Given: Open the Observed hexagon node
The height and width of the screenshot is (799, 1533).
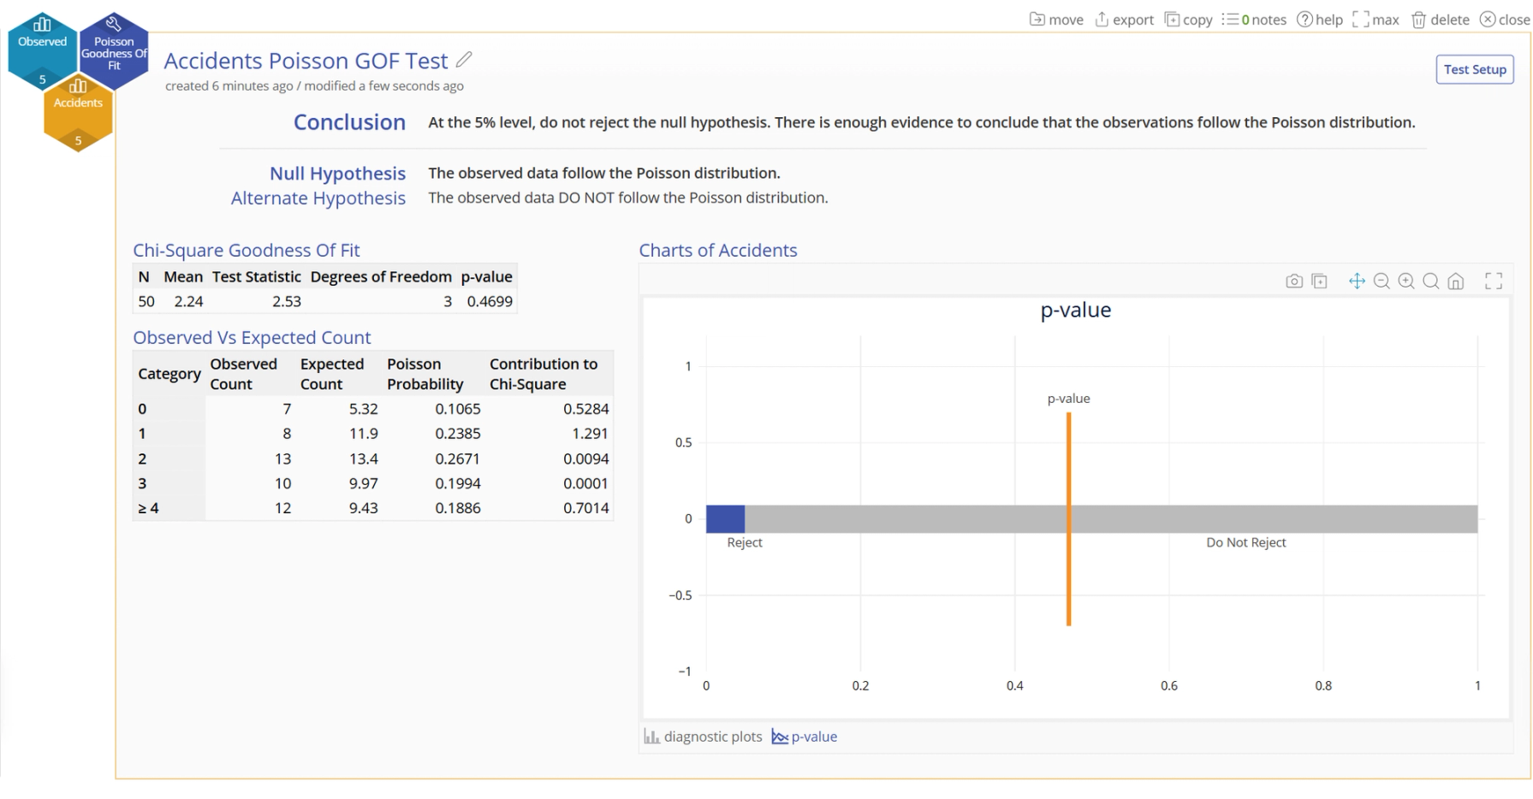Looking at the screenshot, I should pos(42,50).
